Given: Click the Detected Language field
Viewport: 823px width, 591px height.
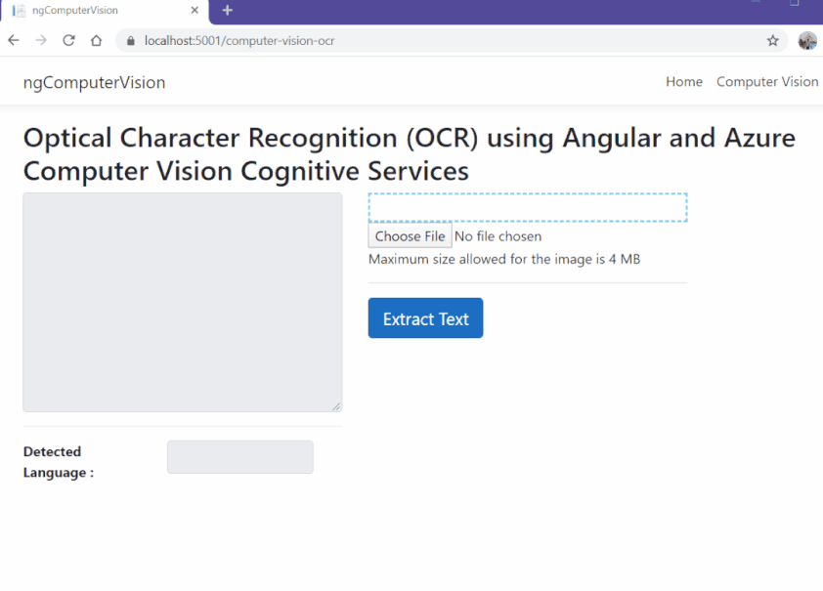Looking at the screenshot, I should [239, 457].
